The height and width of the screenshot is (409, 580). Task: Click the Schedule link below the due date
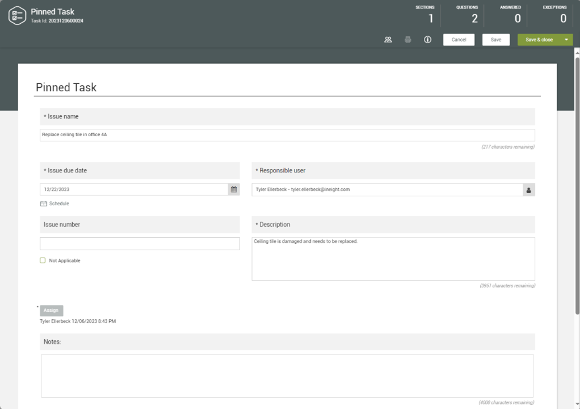58,203
